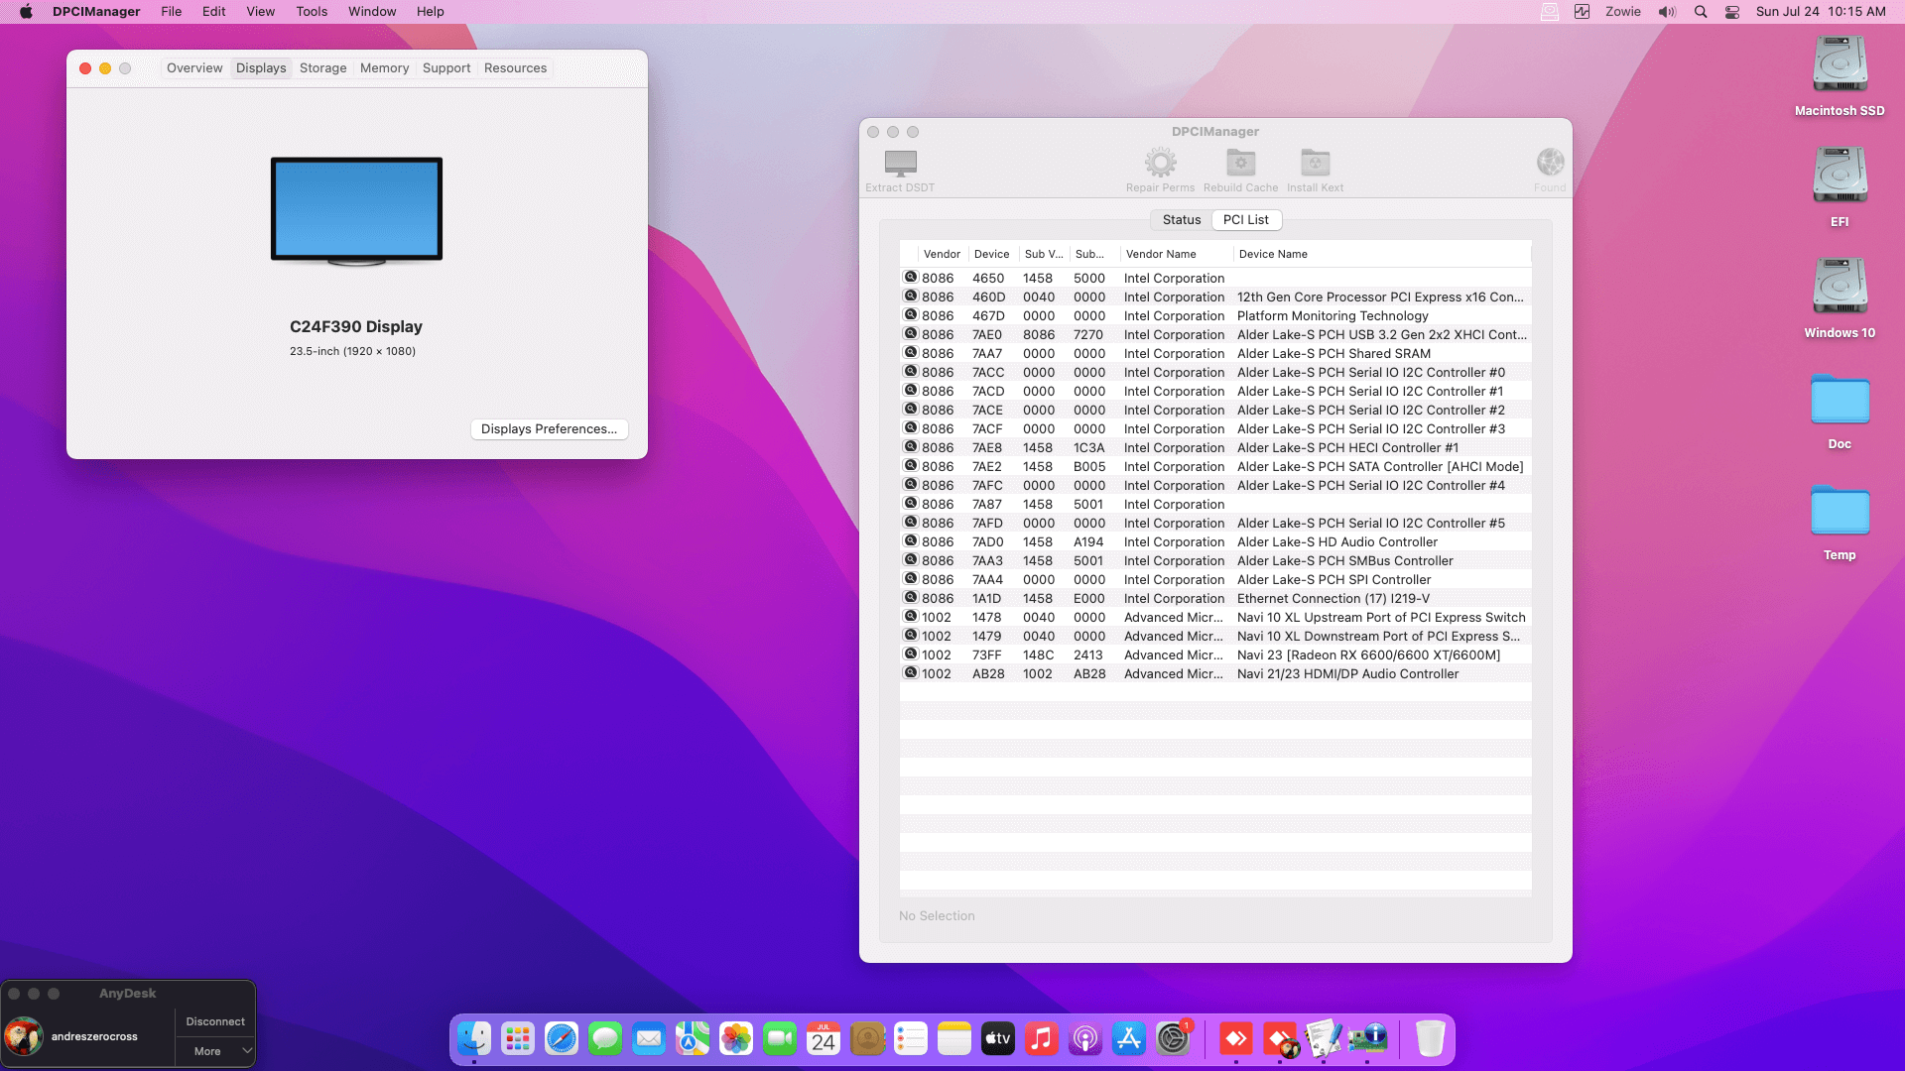The width and height of the screenshot is (1905, 1071).
Task: Open the Trash in the Dock
Action: click(x=1430, y=1038)
